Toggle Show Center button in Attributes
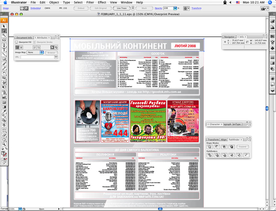Image resolution: width=276 pixels, height=211 pixels. [21, 47]
